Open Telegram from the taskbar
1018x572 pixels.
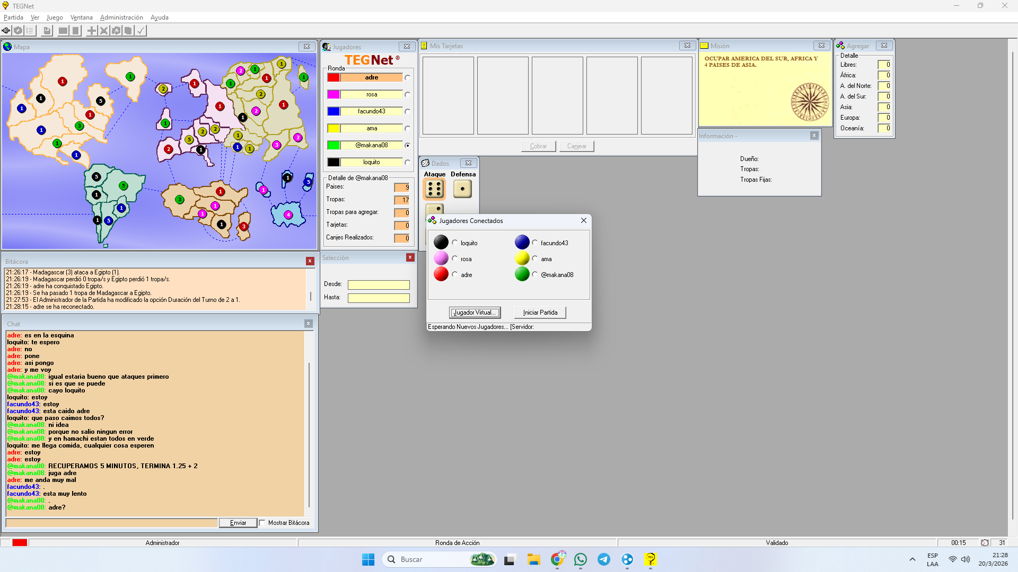pos(604,559)
